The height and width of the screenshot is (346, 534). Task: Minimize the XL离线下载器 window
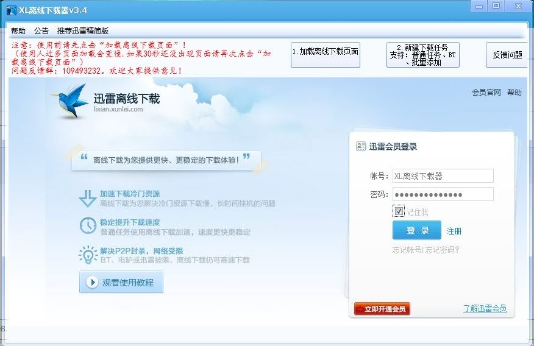click(x=479, y=5)
